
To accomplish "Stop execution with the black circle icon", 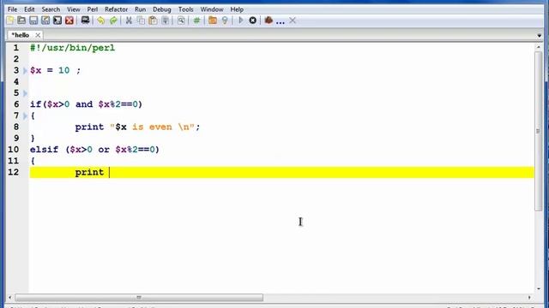I will pos(253,21).
